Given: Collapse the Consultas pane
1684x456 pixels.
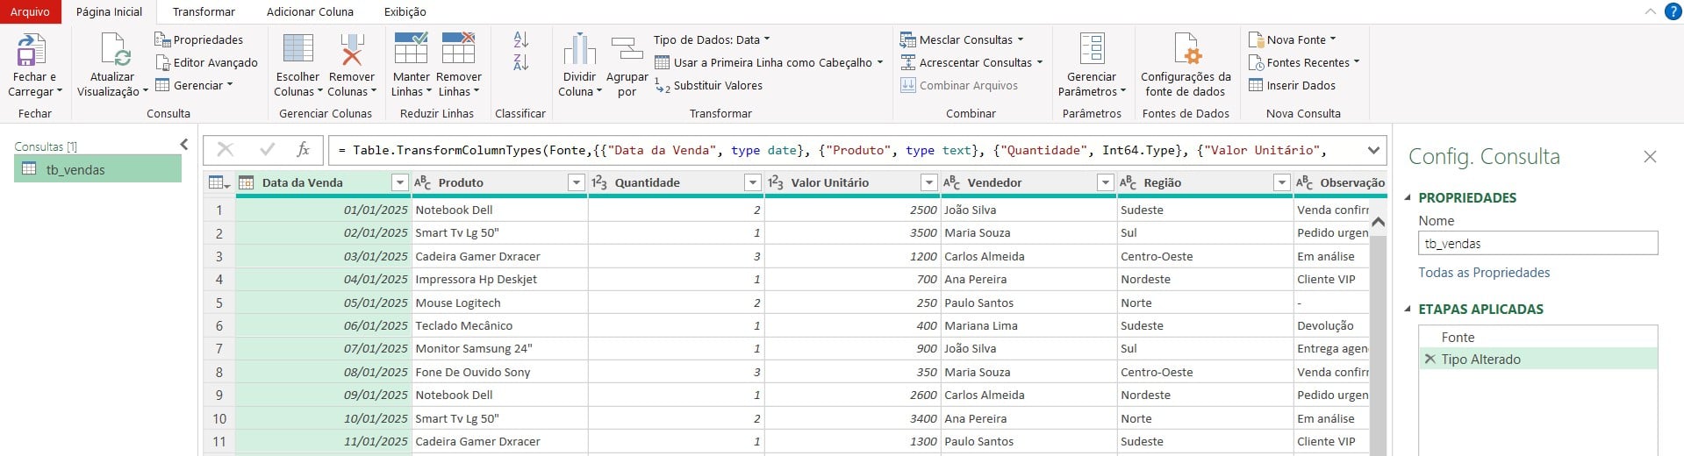Looking at the screenshot, I should point(183,145).
